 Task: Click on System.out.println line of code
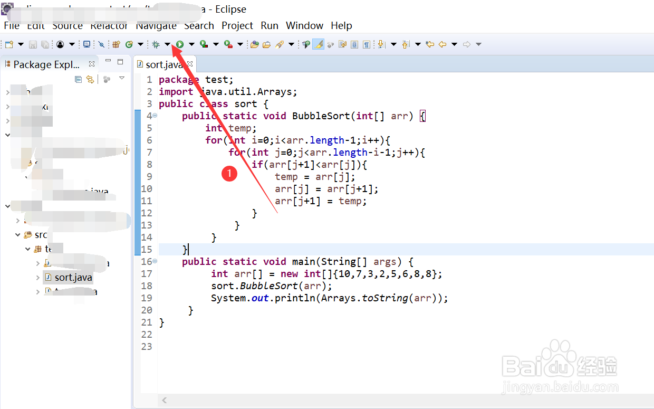329,298
